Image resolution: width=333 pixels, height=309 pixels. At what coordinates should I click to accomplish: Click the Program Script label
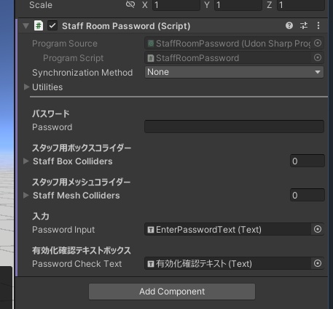click(73, 58)
